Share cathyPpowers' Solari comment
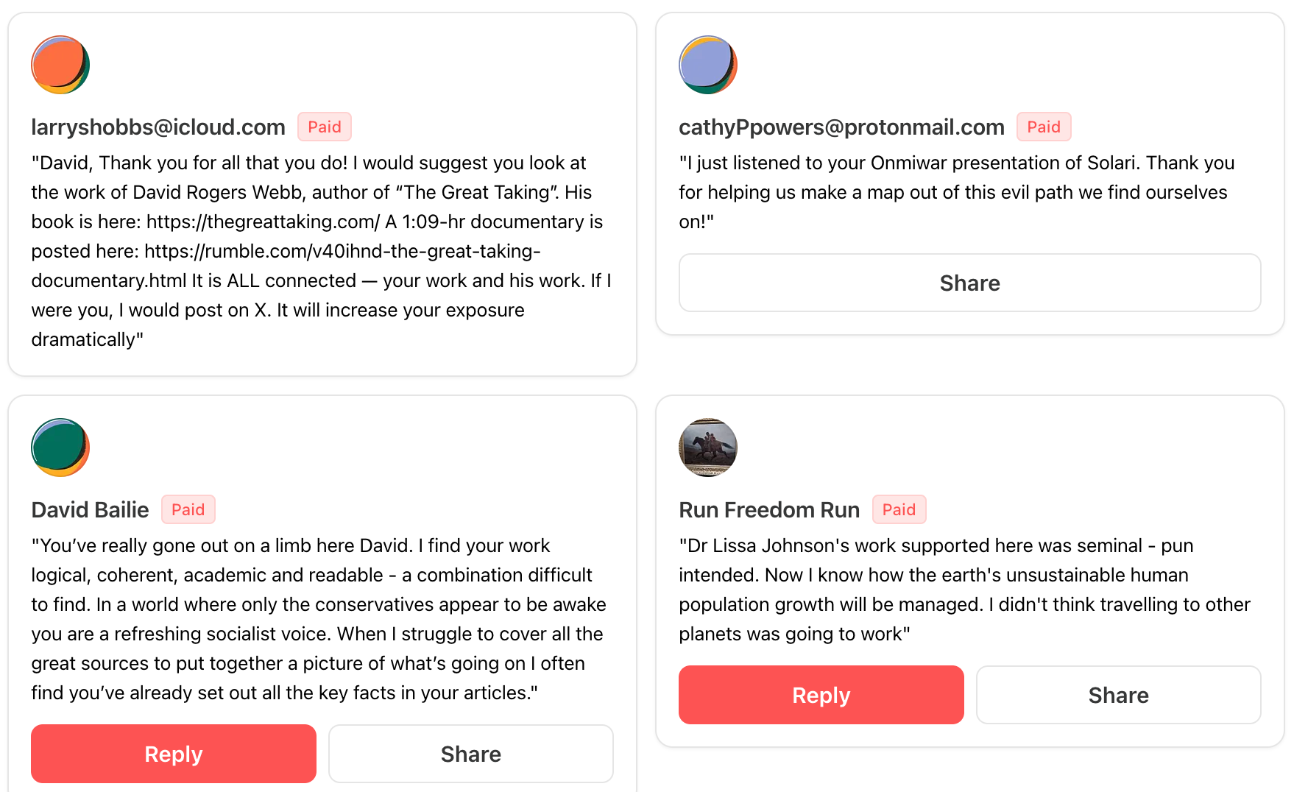 coord(969,283)
